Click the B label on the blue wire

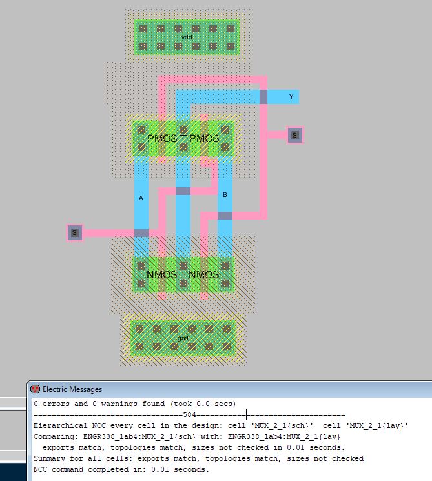225,194
